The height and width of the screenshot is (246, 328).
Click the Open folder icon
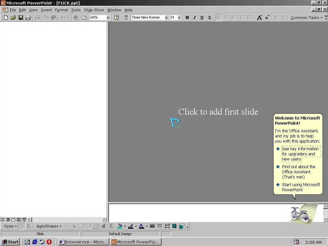(13, 18)
